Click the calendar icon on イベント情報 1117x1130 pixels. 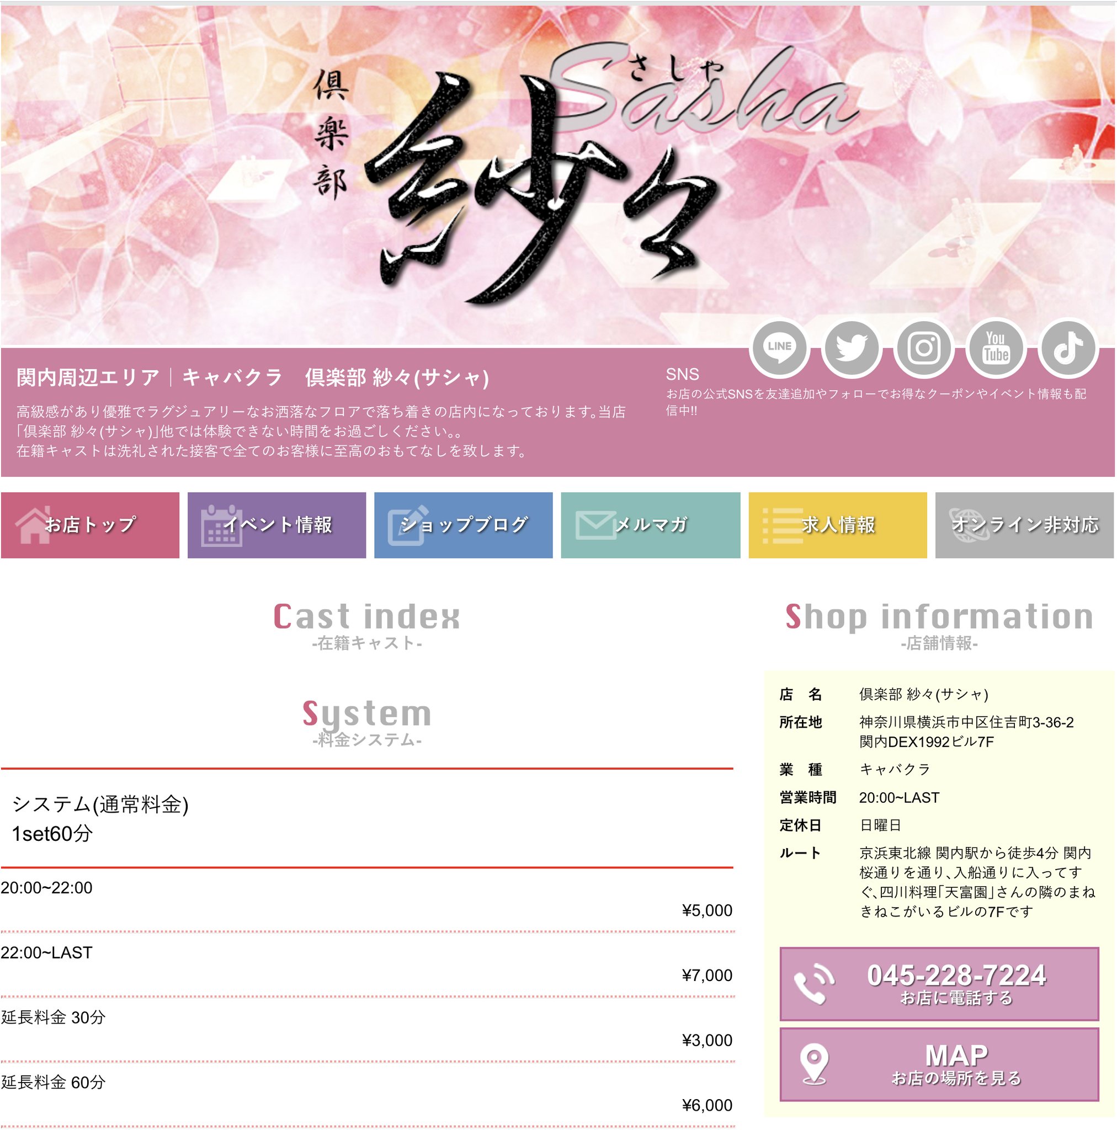(x=221, y=525)
